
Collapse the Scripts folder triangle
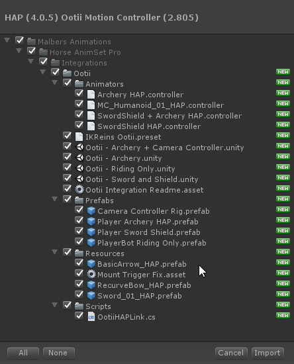pos(55,305)
